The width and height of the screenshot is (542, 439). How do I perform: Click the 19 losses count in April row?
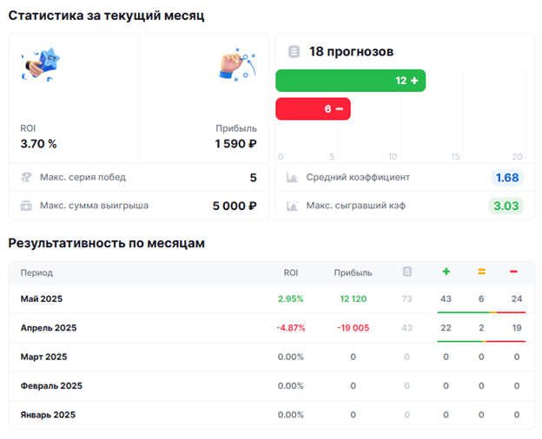point(517,328)
